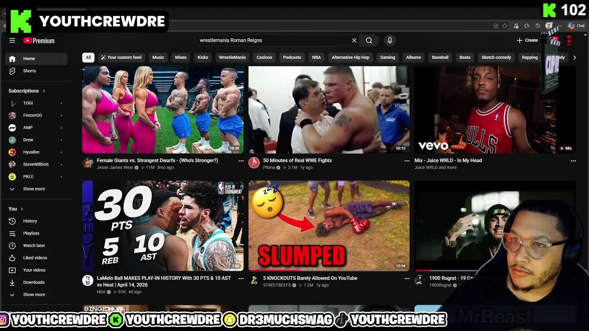Clear the search box with the X icon
The width and height of the screenshot is (589, 331).
tap(354, 40)
